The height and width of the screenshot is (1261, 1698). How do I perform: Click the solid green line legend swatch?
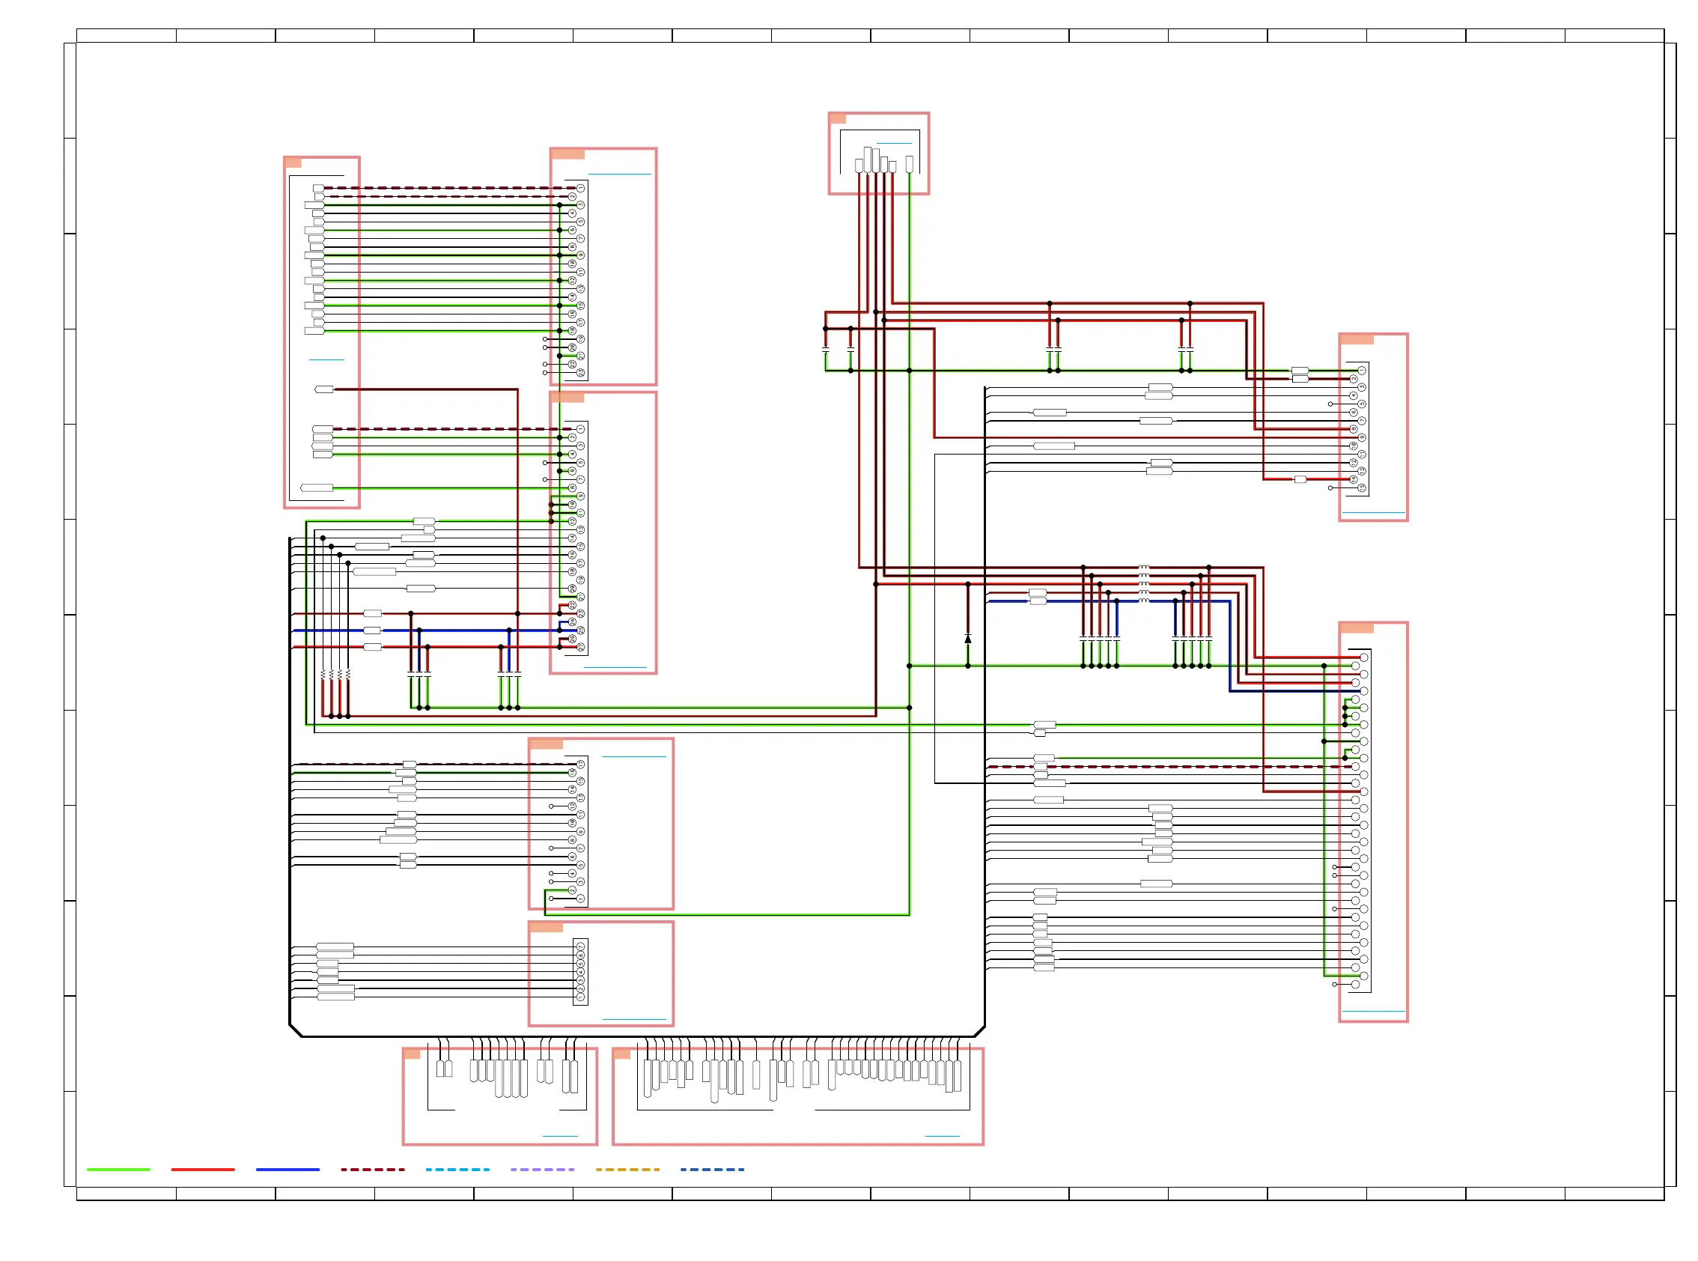[x=118, y=1169]
